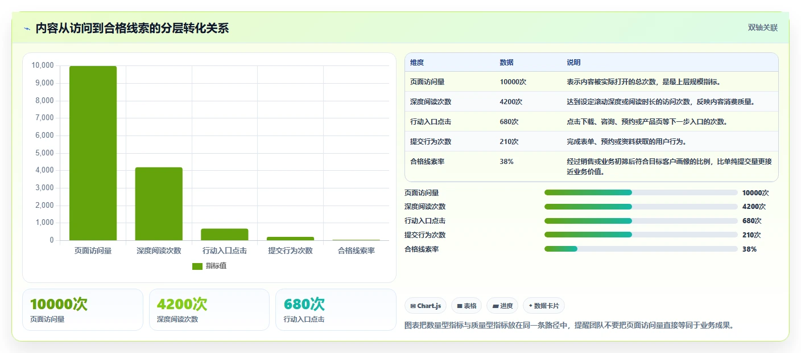Click the 双轴关联 badge in the header

(762, 27)
